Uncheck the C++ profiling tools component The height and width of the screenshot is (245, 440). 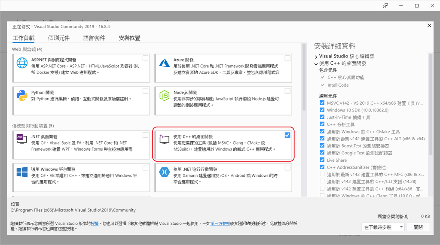(322, 124)
